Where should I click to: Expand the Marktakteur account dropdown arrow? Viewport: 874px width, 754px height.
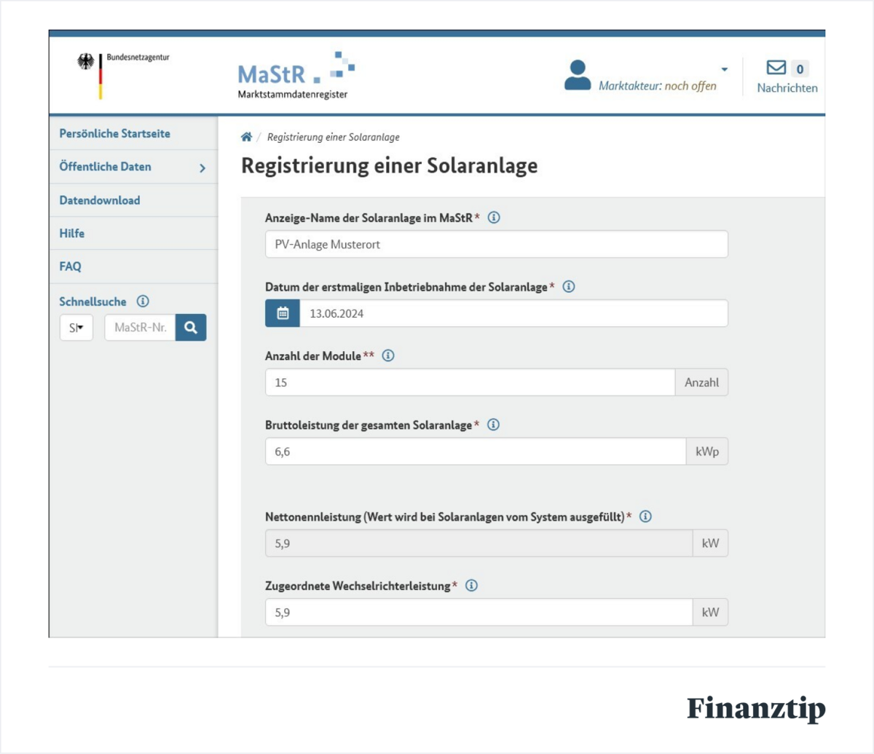[724, 70]
